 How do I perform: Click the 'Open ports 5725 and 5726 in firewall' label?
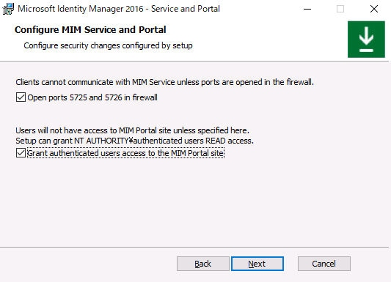click(92, 97)
